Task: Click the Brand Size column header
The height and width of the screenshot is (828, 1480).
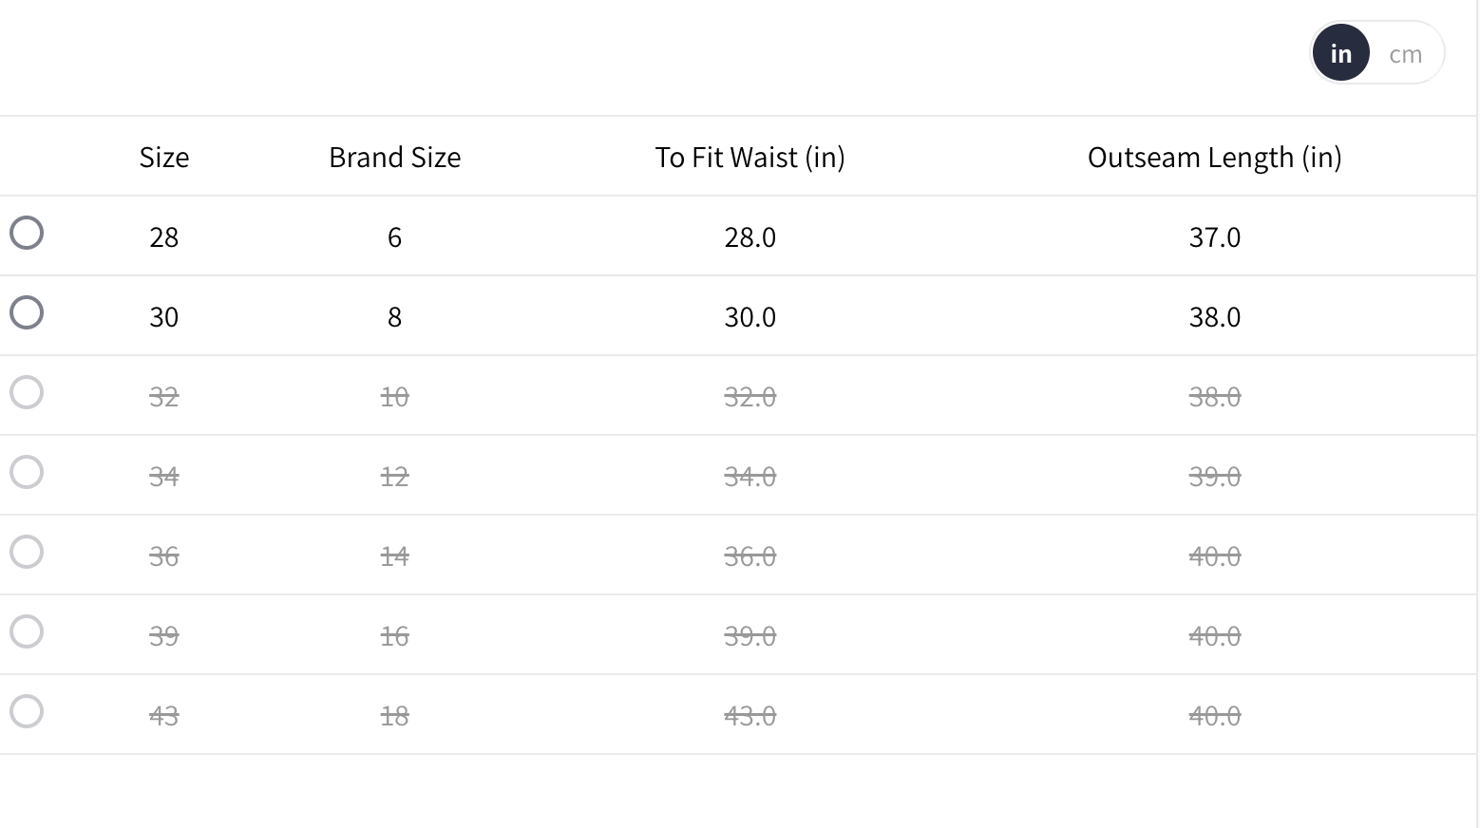Action: coord(394,157)
